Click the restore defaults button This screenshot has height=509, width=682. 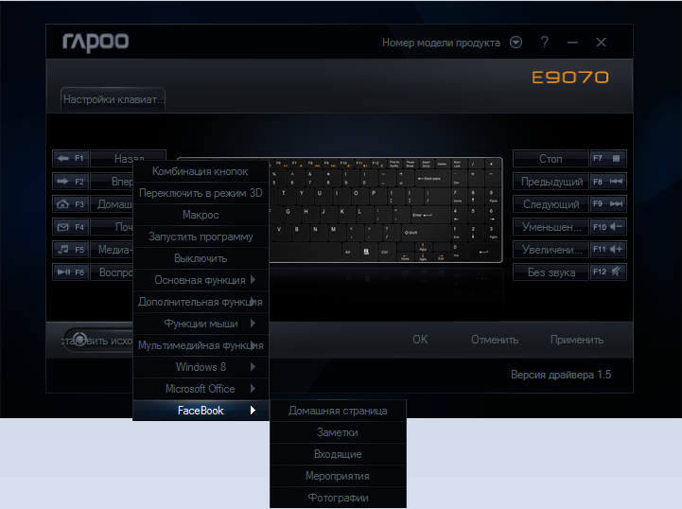click(98, 341)
